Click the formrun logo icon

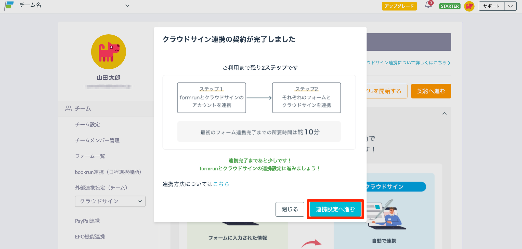(x=9, y=6)
